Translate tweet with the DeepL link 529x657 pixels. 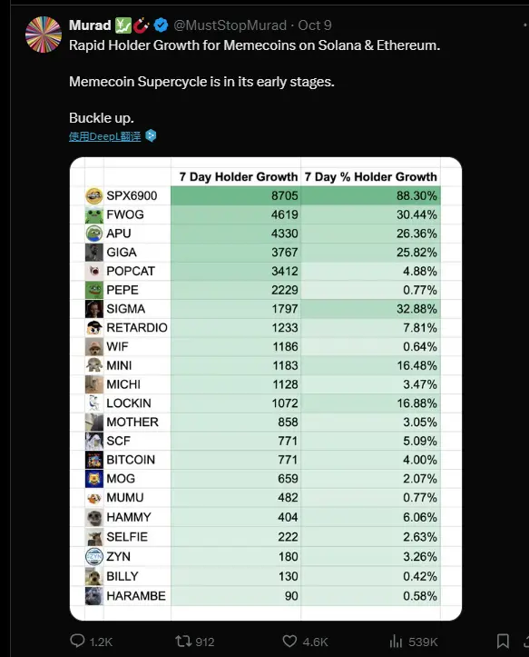[x=104, y=136]
